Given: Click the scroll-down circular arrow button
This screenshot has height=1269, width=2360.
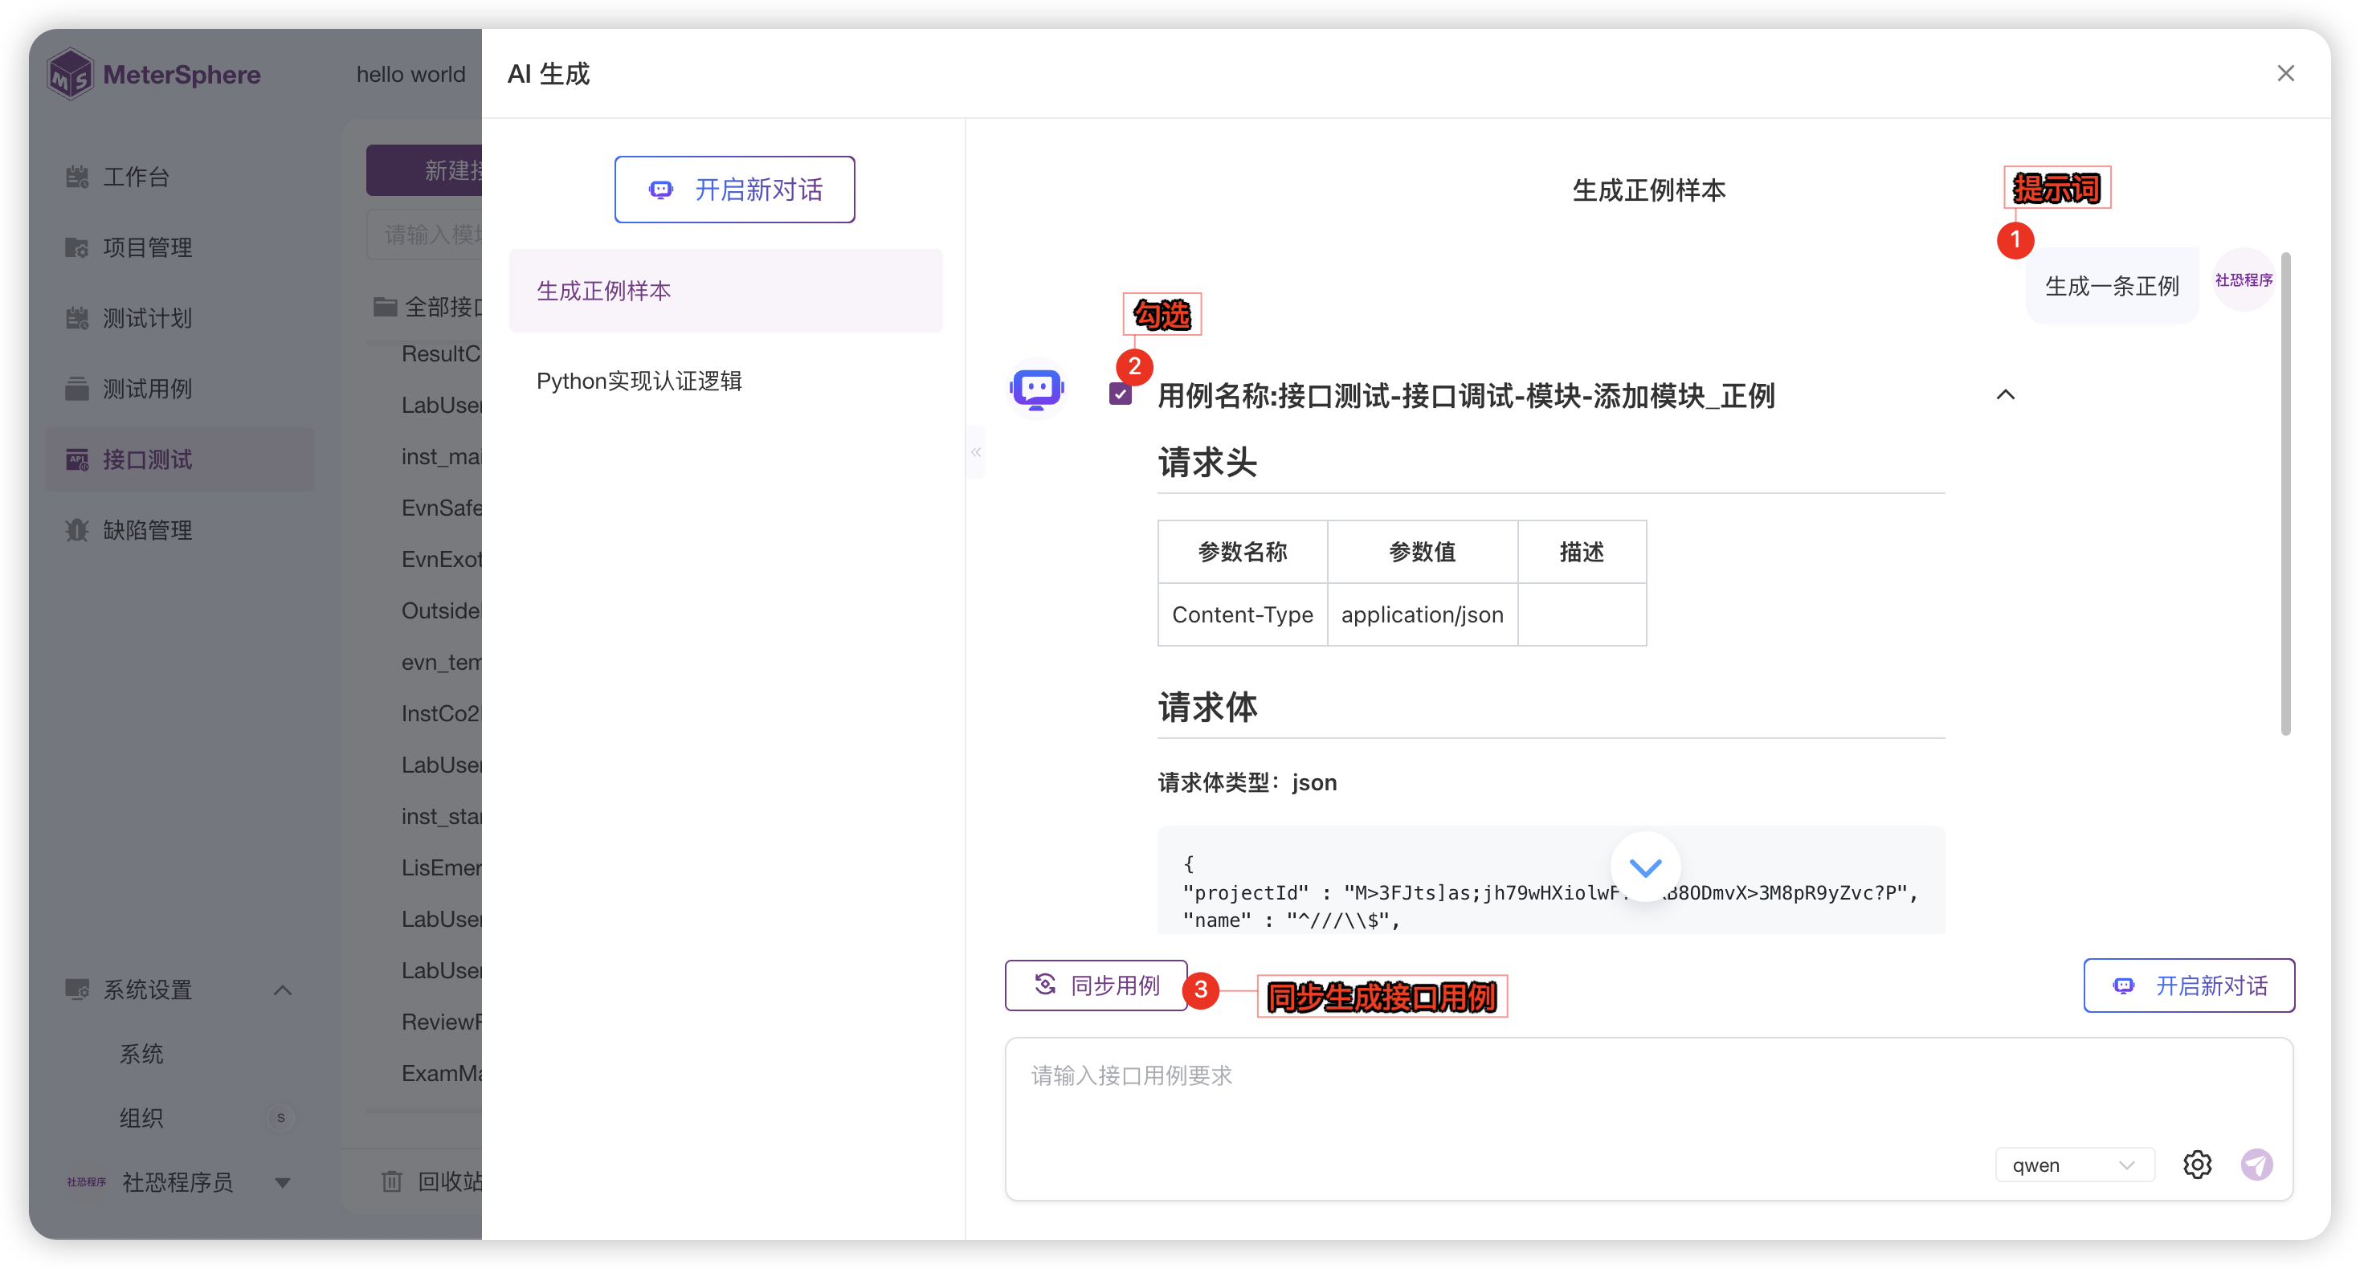Looking at the screenshot, I should coord(1645,867).
